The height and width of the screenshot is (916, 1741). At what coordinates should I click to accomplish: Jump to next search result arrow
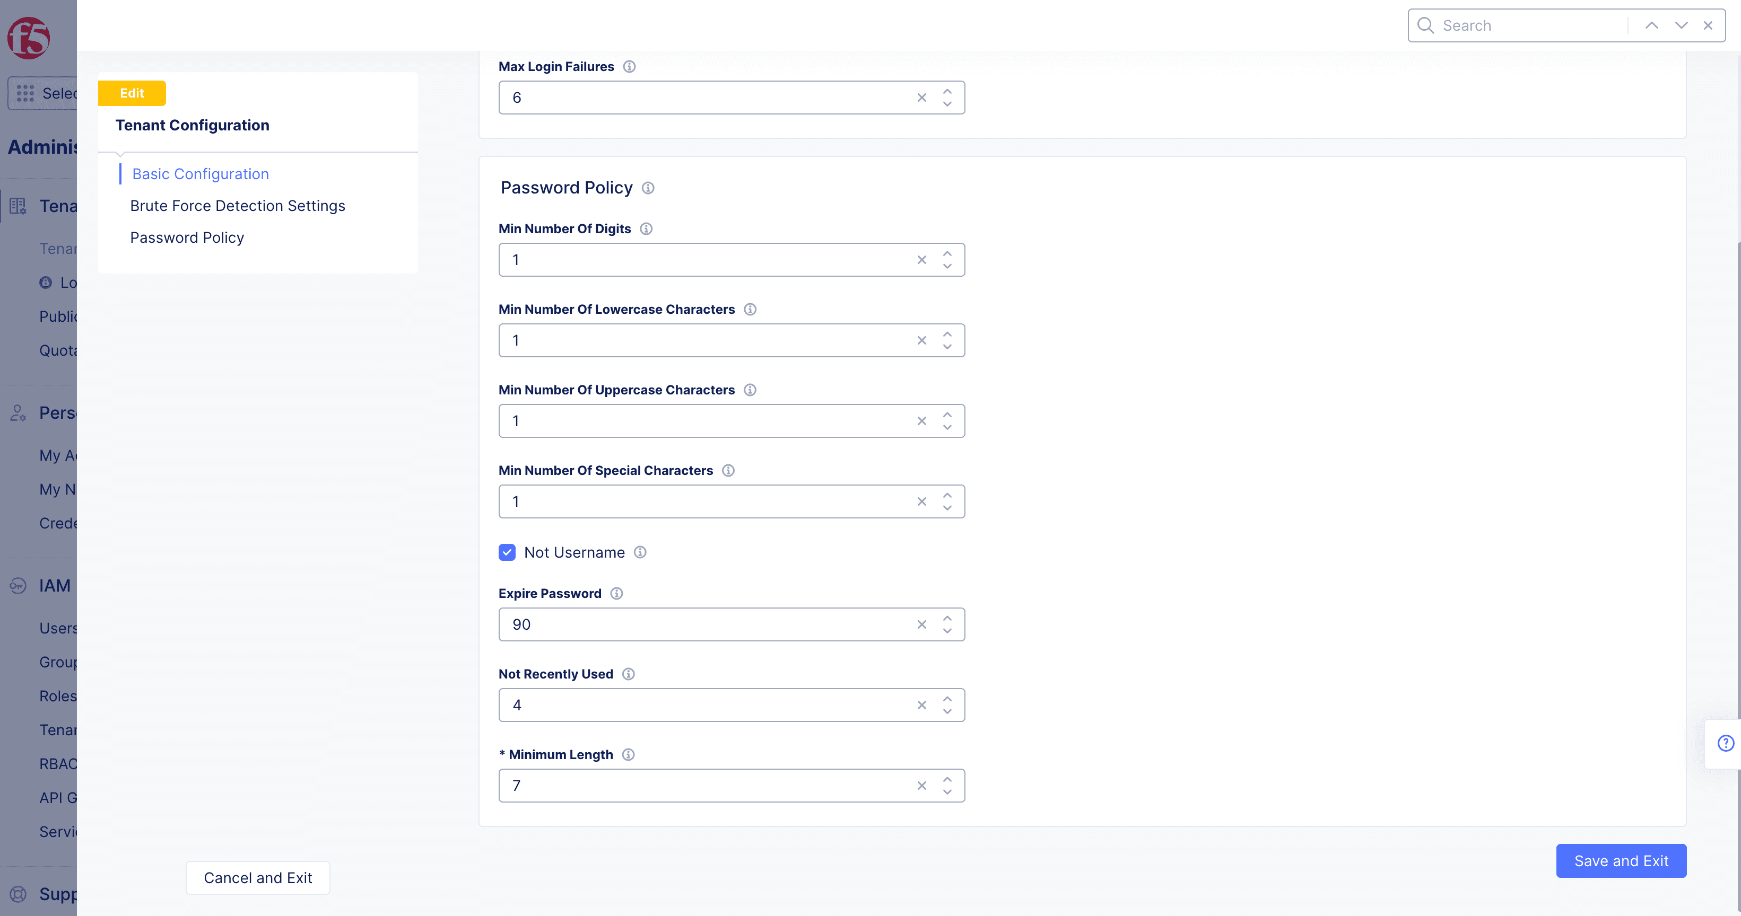(x=1682, y=25)
